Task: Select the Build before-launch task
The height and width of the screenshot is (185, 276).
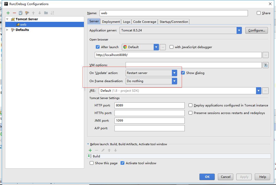Action: tap(179, 156)
